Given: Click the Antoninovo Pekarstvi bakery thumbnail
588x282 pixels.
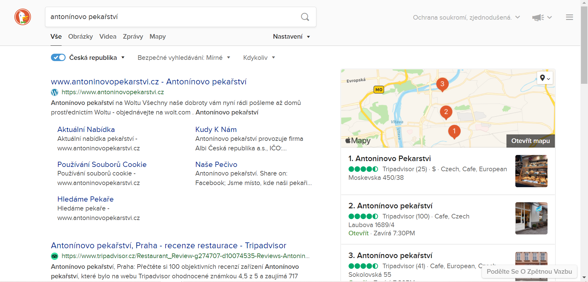Looking at the screenshot, I should tap(531, 171).
